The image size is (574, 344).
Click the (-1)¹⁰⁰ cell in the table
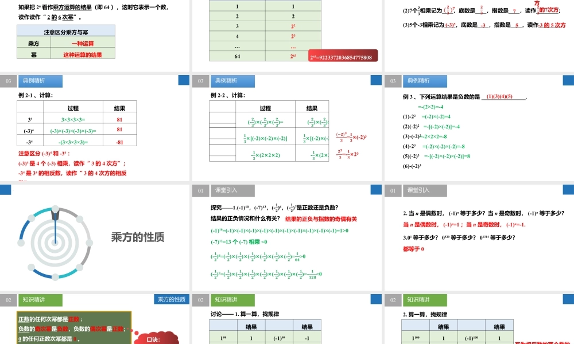tap(471, 338)
